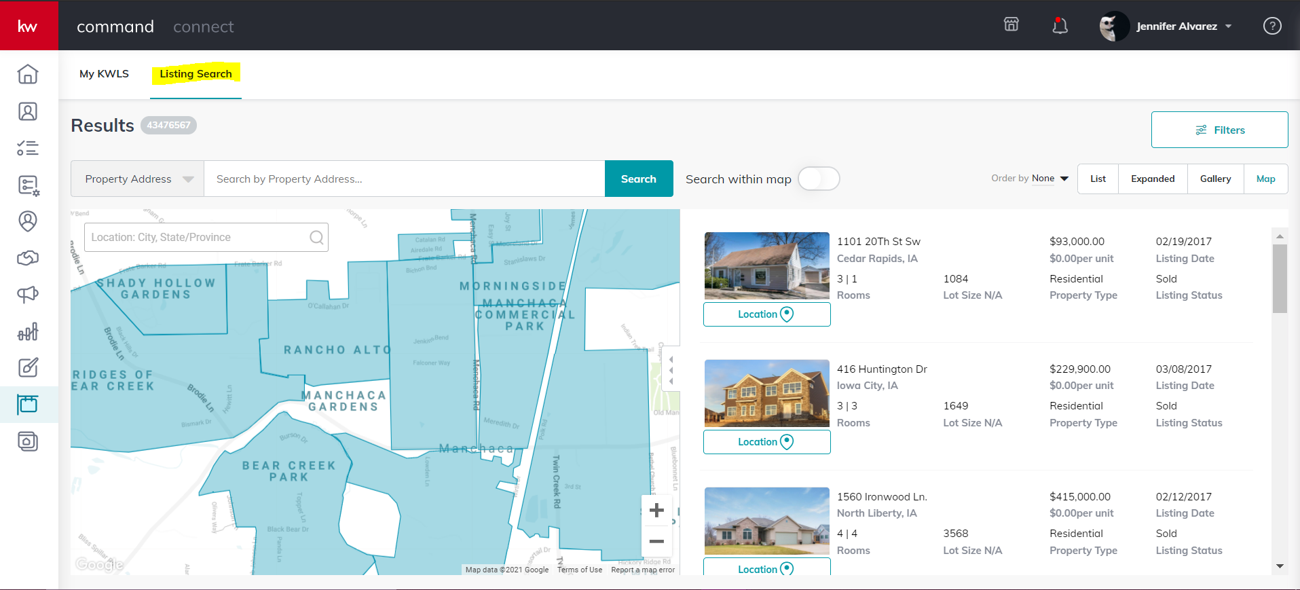This screenshot has height=590, width=1300.
Task: Click the results scrollbar up arrow
Action: (x=1280, y=236)
